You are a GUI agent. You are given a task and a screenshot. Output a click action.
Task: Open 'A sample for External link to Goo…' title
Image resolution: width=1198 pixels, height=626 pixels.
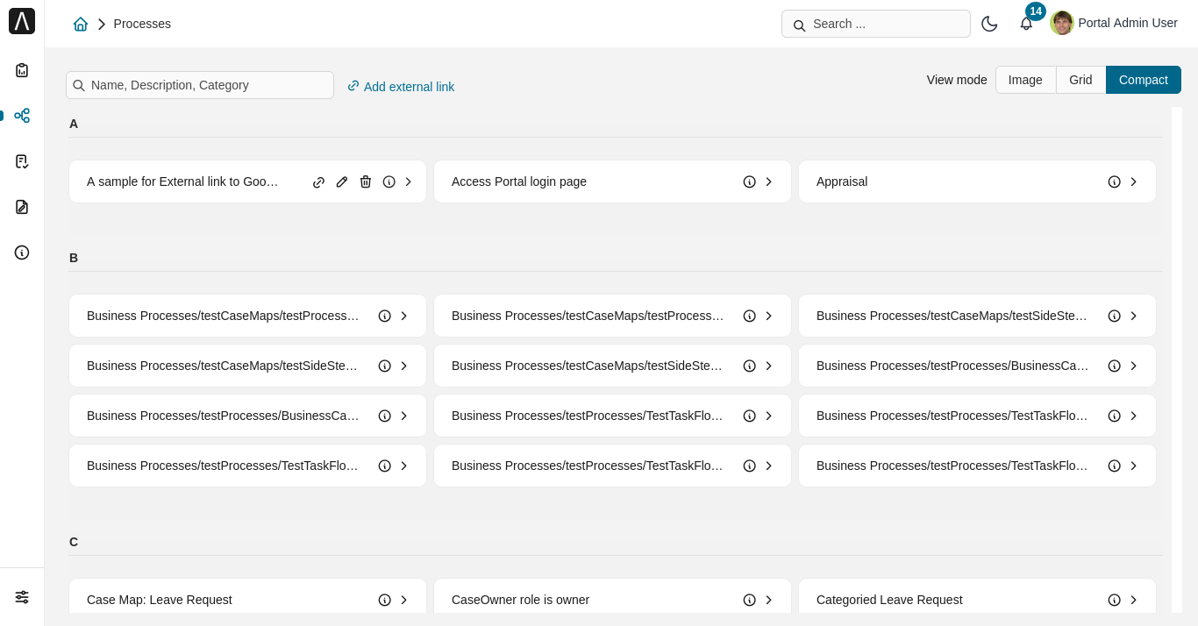point(182,181)
